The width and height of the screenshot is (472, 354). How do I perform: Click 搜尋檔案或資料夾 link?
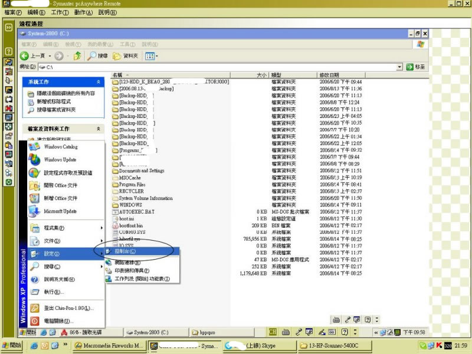tap(56, 110)
